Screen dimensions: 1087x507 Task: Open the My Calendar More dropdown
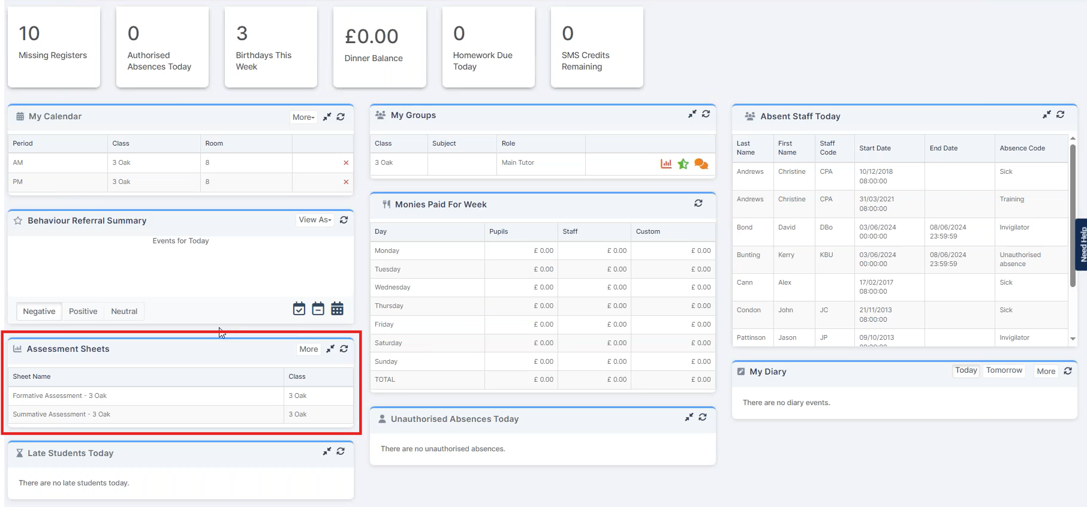tap(303, 117)
